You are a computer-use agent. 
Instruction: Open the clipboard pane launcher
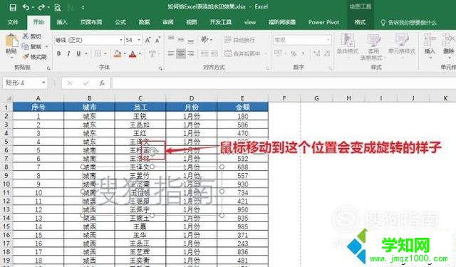[x=48, y=68]
